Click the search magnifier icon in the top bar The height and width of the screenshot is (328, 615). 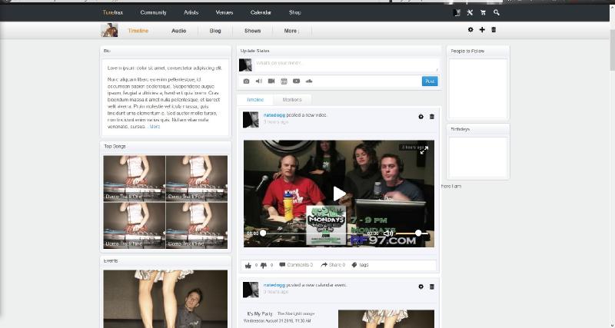[x=497, y=13]
